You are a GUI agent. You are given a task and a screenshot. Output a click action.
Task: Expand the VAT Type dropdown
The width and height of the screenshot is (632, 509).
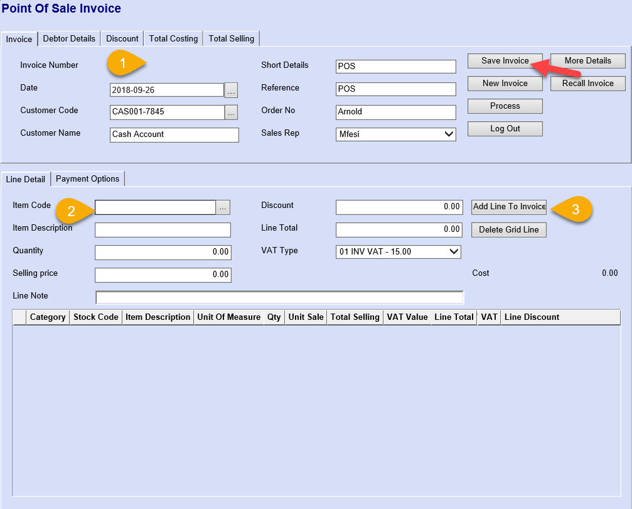pos(454,251)
